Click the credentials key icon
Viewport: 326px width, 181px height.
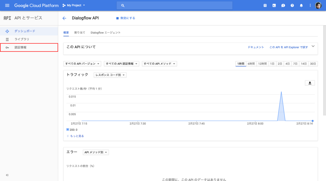pos(7,48)
